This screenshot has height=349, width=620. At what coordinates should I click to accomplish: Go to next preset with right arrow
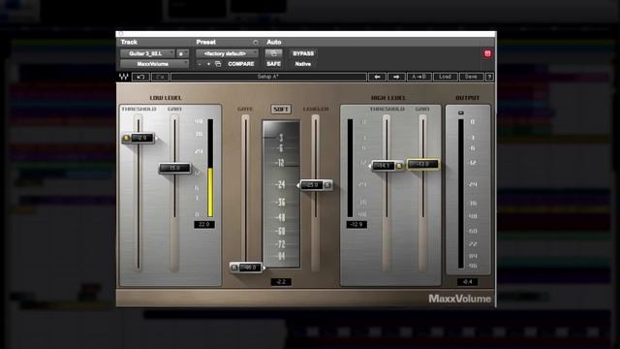[x=396, y=77]
